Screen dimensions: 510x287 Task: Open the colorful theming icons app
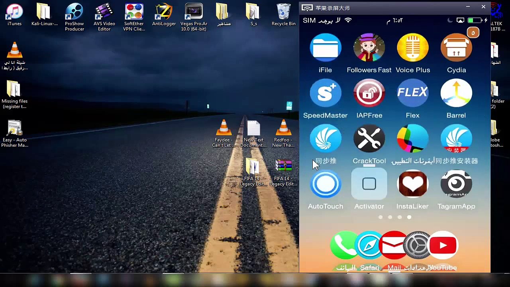coord(412,139)
